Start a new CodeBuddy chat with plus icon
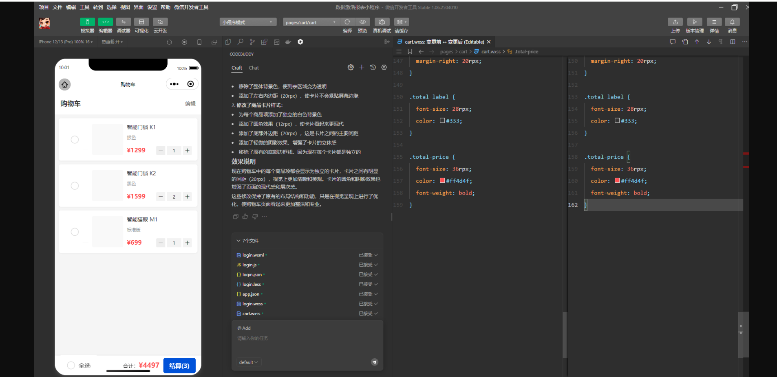Viewport: 777px width, 377px height. (x=362, y=67)
